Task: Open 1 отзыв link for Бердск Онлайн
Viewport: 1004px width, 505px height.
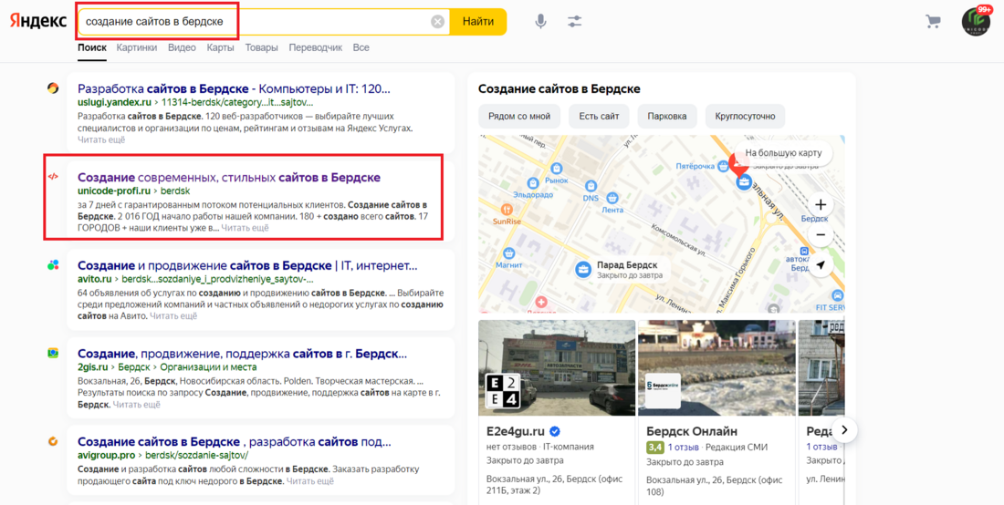Action: (683, 447)
